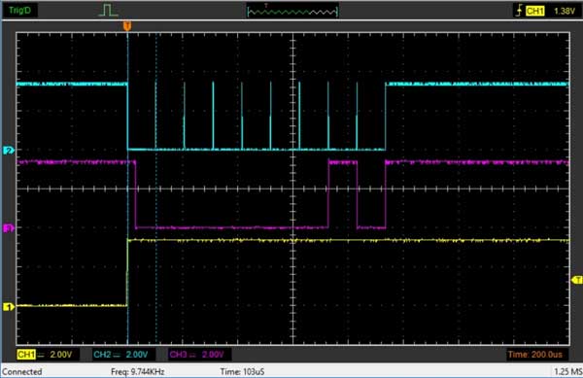This screenshot has width=583, height=378.
Task: Toggle the CH1 channel label
Action: tap(26, 355)
